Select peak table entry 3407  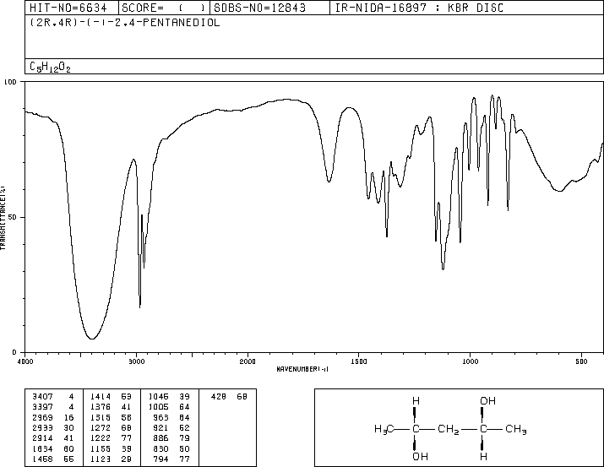click(x=43, y=397)
